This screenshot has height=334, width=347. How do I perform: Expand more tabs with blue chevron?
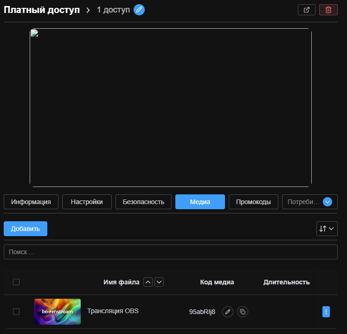click(328, 202)
